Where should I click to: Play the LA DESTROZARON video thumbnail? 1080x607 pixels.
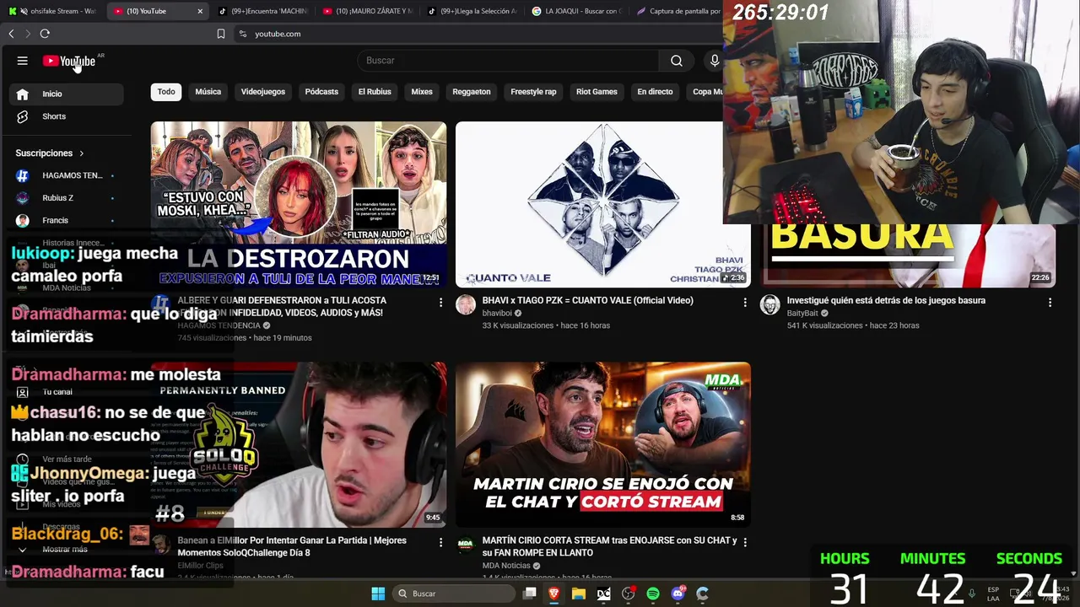299,205
